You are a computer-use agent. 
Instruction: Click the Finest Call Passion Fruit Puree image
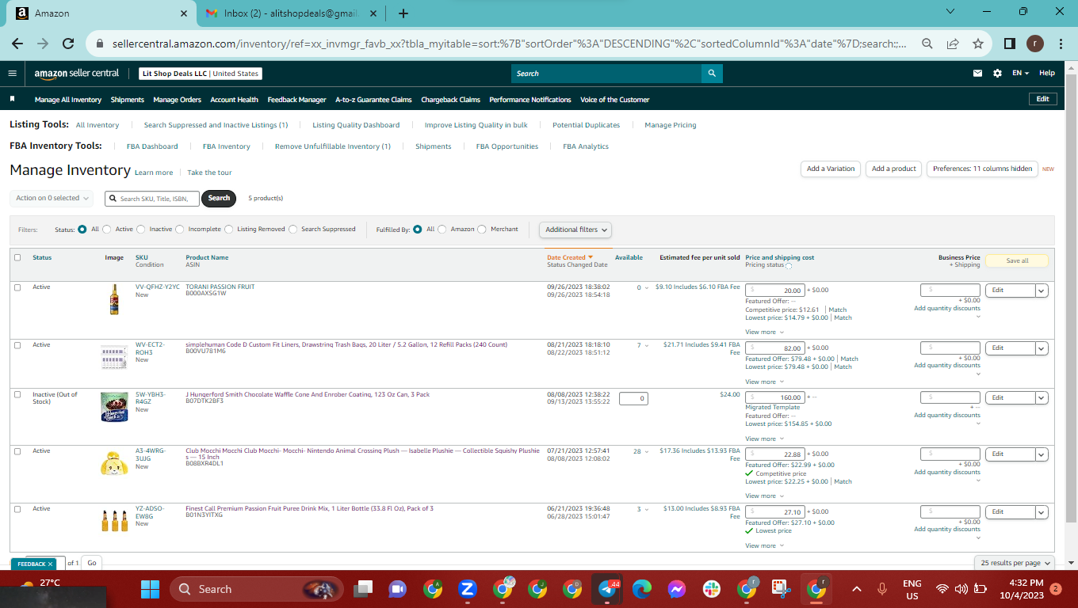[114, 520]
